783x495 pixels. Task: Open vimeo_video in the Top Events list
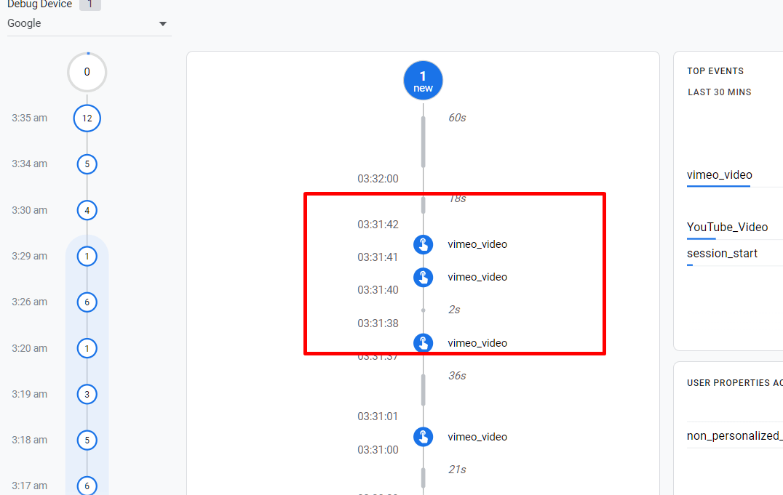point(719,175)
